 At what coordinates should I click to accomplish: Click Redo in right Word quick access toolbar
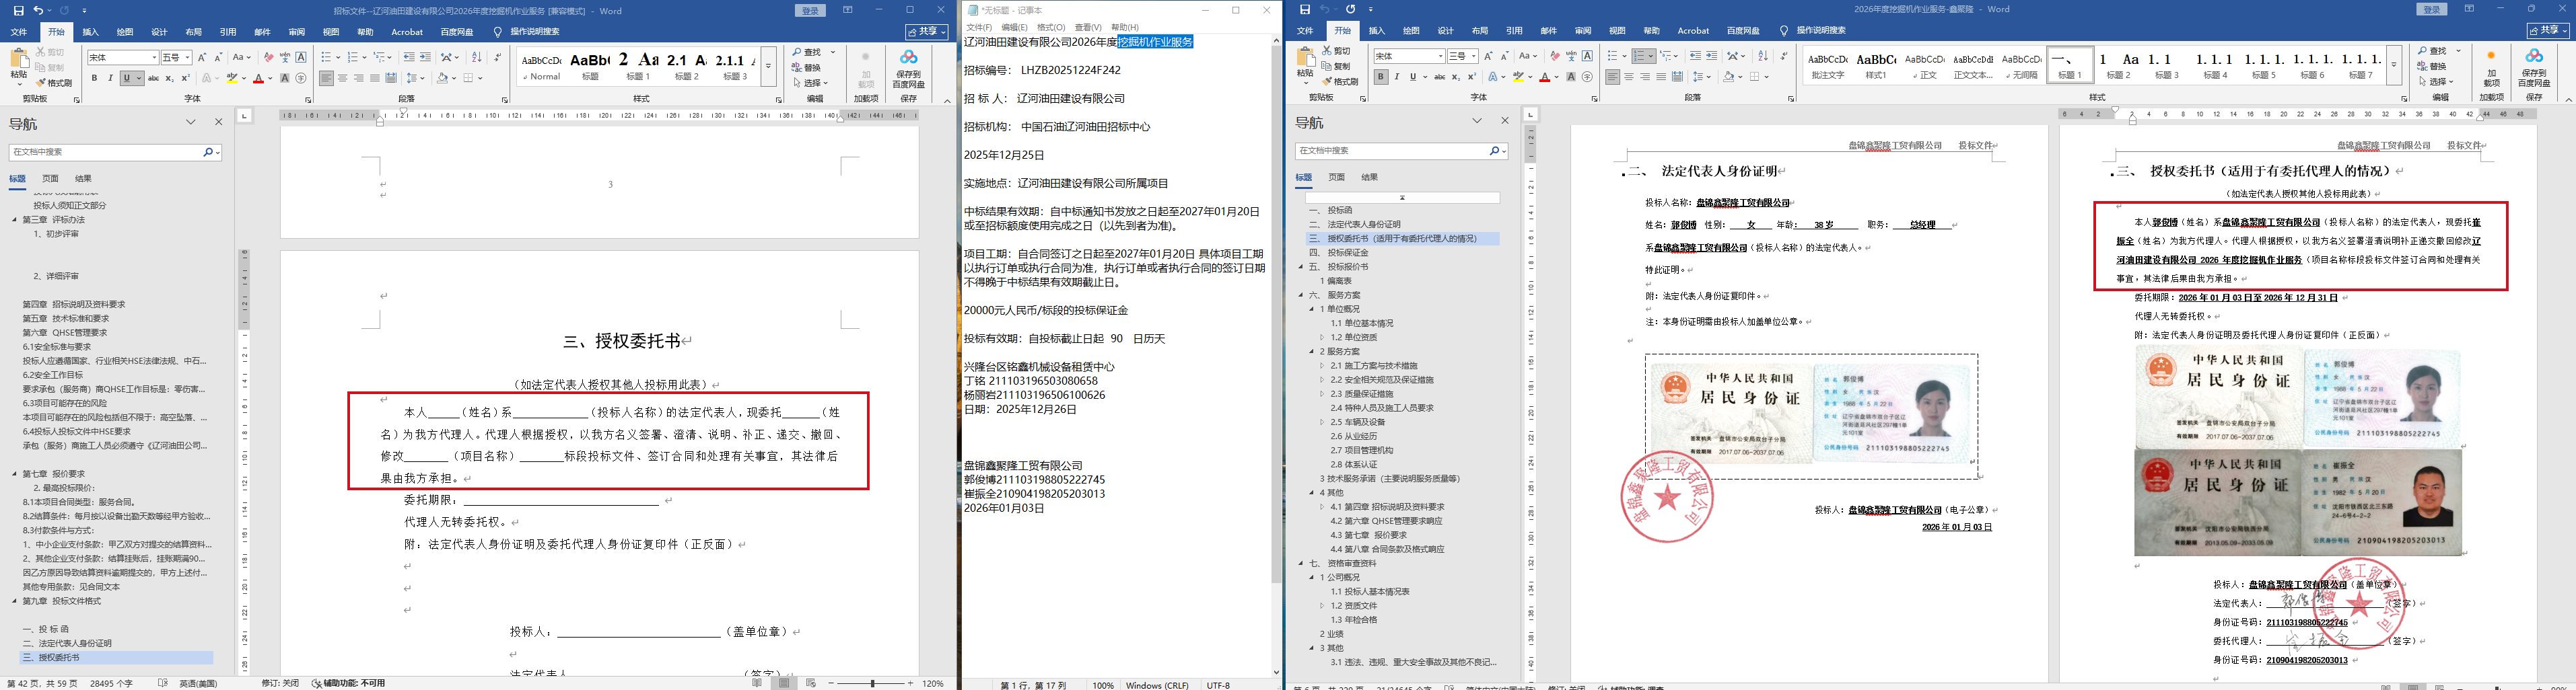pos(1351,9)
